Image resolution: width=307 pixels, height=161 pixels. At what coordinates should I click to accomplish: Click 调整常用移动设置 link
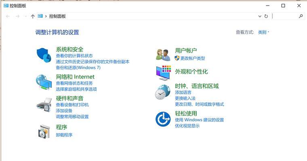[72, 117]
